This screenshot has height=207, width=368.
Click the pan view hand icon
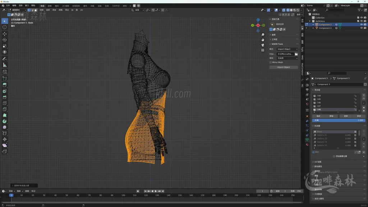click(263, 40)
